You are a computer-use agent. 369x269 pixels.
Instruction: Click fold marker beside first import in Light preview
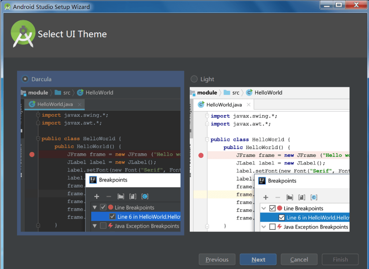pos(207,116)
